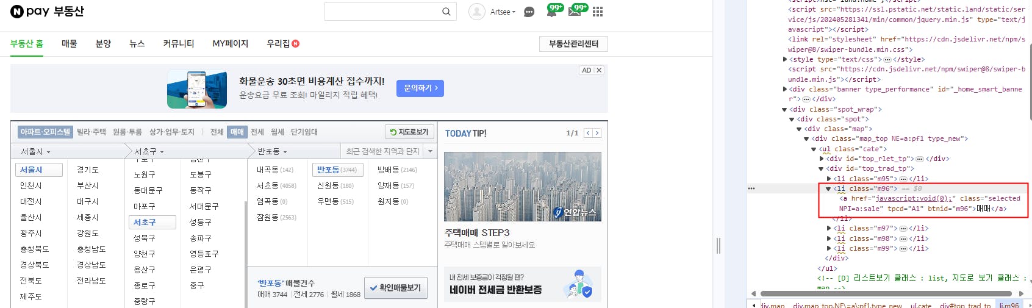Open the 뉴스 tab
This screenshot has height=308, width=1032.
(137, 43)
